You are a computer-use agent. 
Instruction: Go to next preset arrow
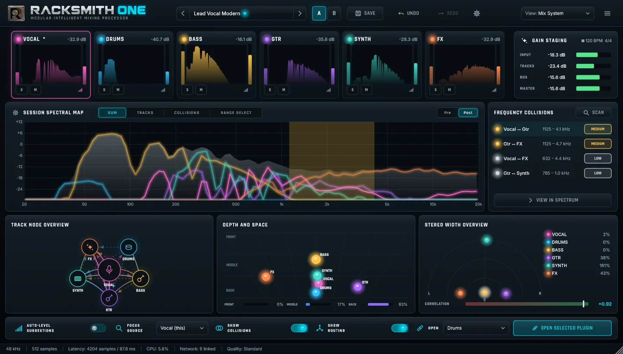[x=299, y=13]
